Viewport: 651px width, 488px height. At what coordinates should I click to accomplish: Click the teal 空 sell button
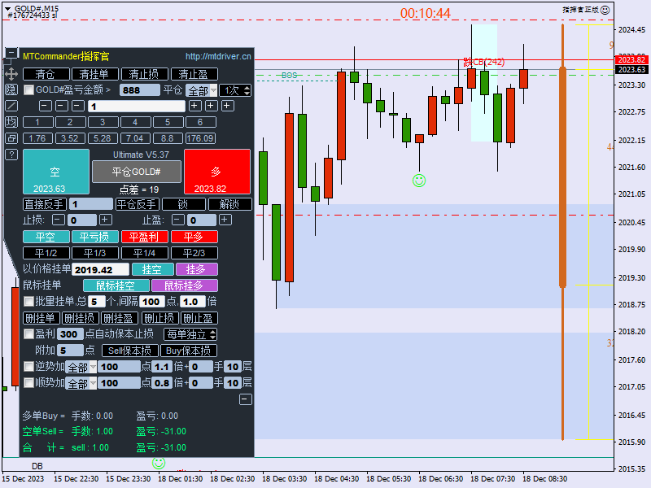[56, 172]
